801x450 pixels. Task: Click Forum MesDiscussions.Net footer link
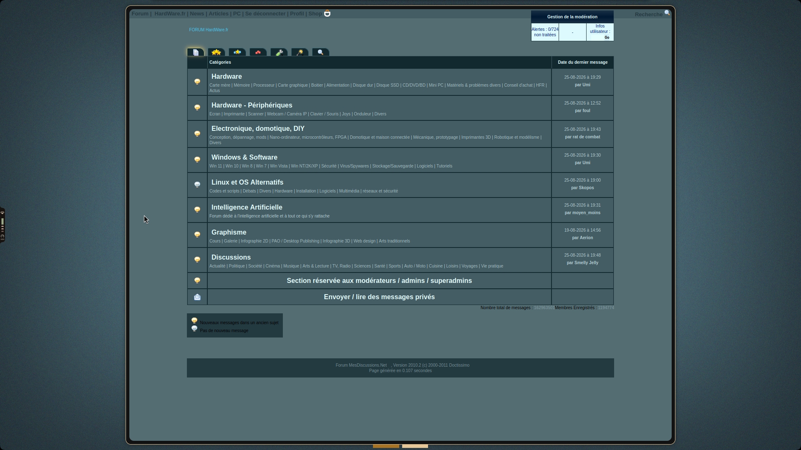(361, 365)
